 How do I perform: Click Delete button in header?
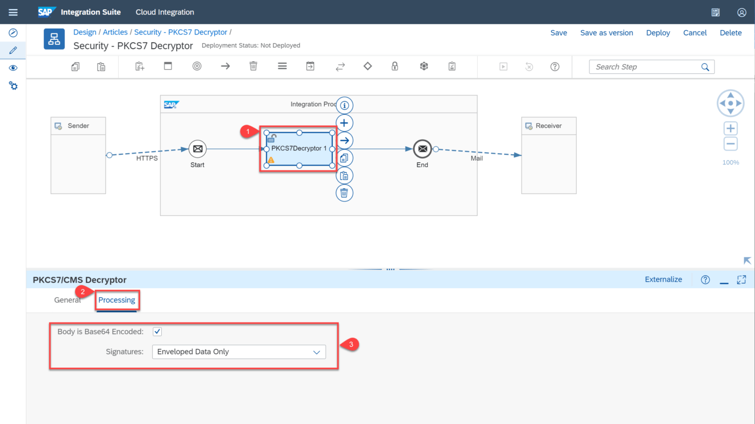click(x=731, y=33)
